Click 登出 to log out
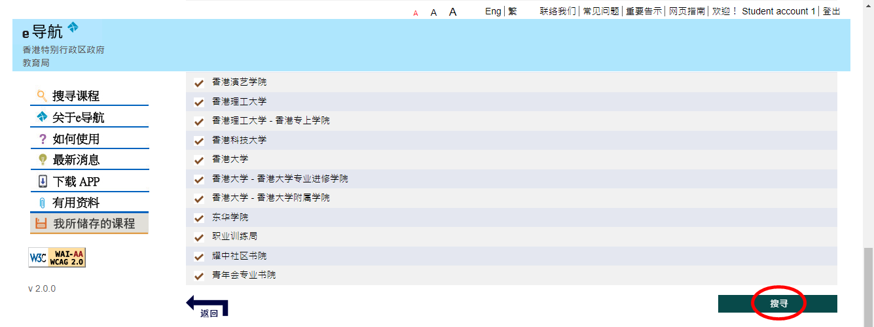874x327 pixels. click(x=831, y=11)
